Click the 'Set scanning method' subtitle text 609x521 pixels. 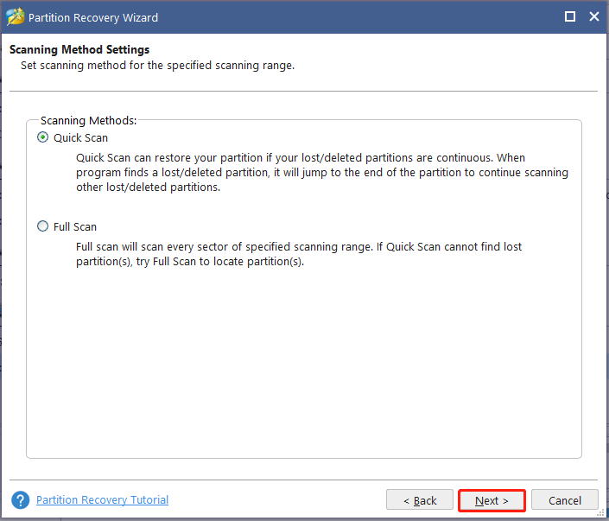[x=158, y=66]
